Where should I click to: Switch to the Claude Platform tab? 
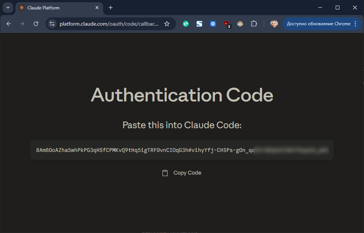57,8
